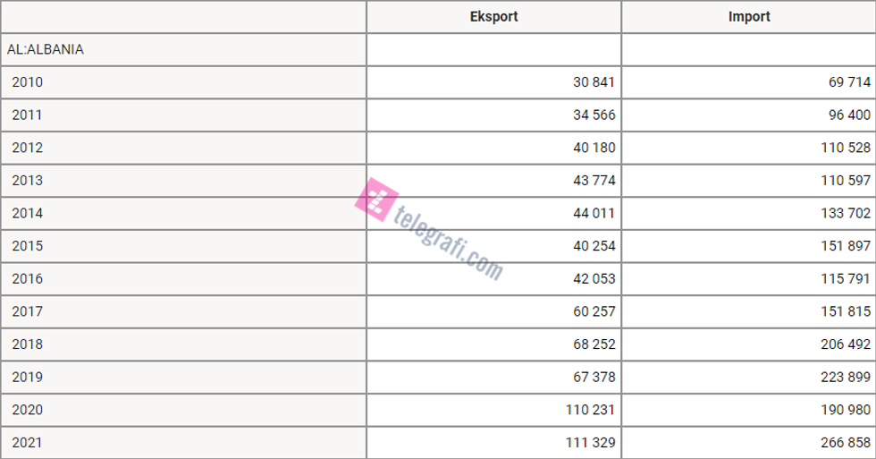The height and width of the screenshot is (459, 876).
Task: Click the 2021 import value 266 858
Action: click(x=844, y=443)
